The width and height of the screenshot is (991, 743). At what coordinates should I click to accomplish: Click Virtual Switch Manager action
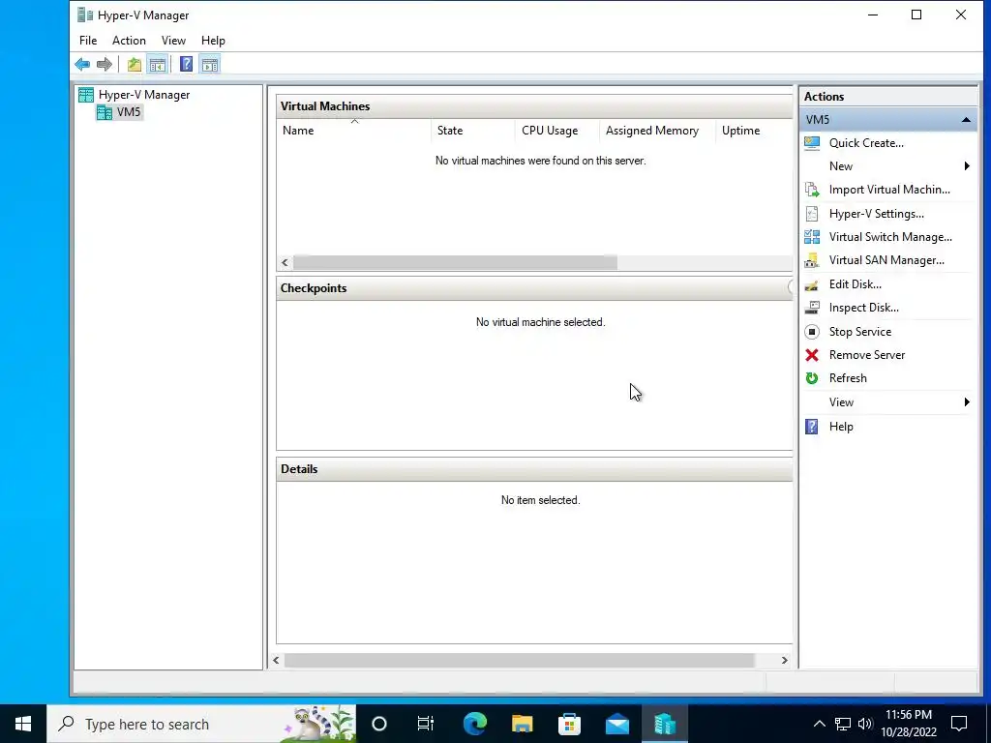point(890,237)
